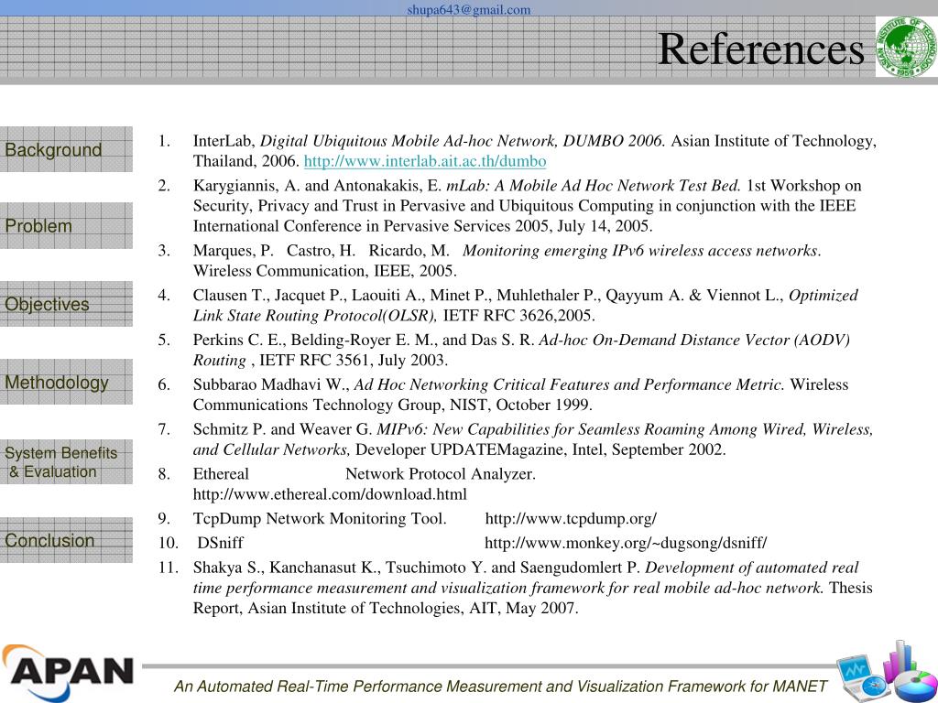Click the APAN logo
This screenshot has width=938, height=703.
[68, 672]
